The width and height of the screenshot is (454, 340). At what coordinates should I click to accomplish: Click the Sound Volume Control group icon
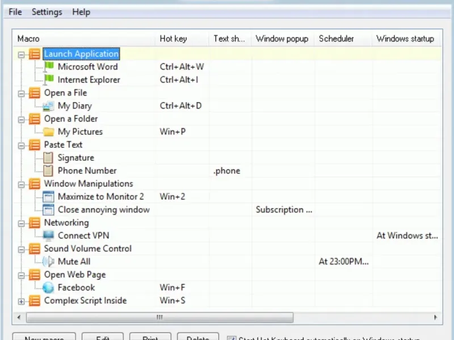coord(35,249)
